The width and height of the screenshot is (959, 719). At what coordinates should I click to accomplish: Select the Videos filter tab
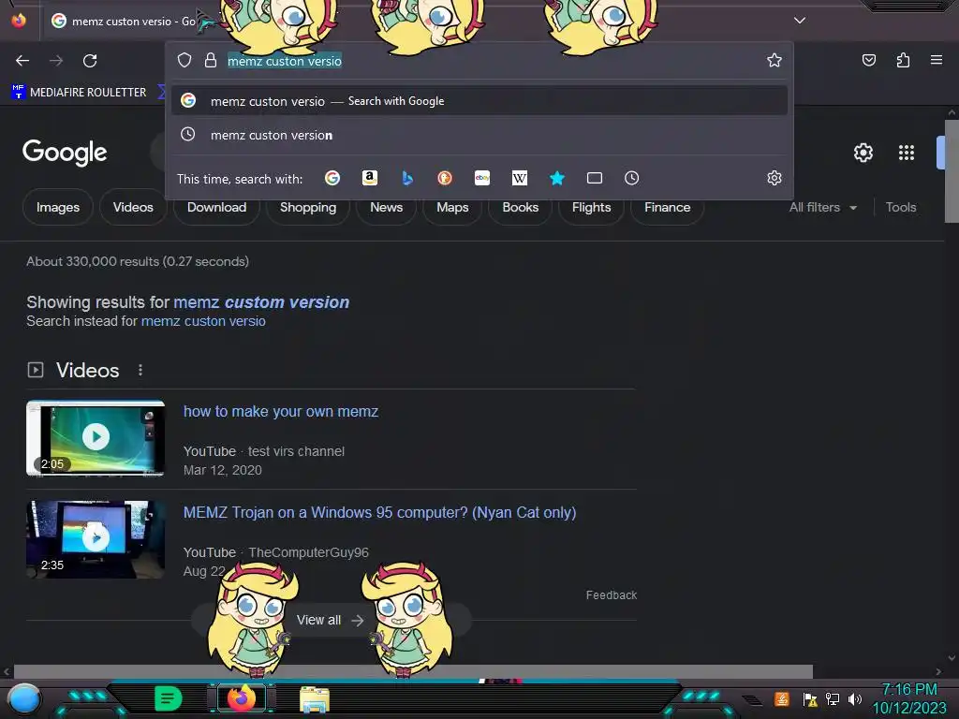(x=133, y=207)
